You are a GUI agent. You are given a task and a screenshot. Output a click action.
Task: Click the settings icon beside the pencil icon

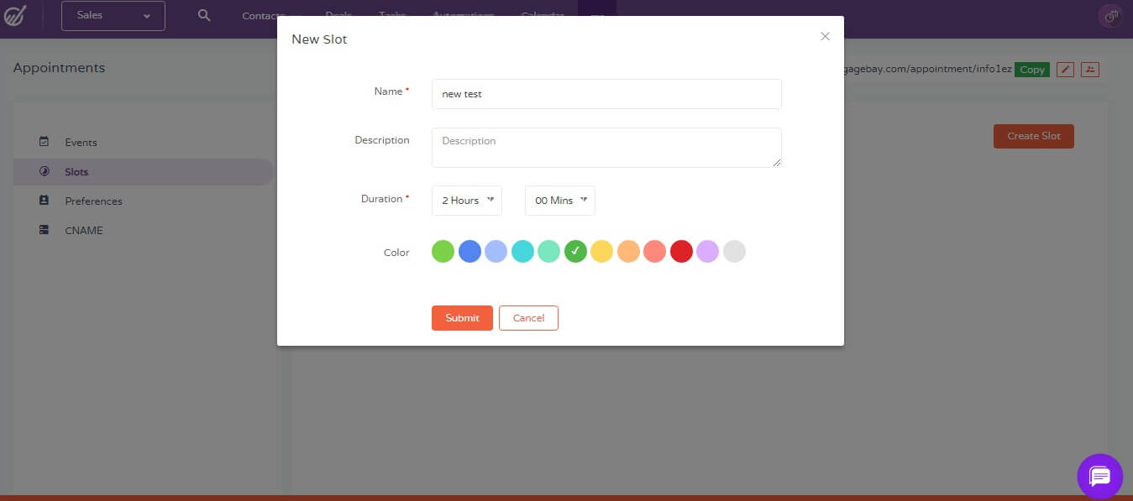tap(1089, 69)
